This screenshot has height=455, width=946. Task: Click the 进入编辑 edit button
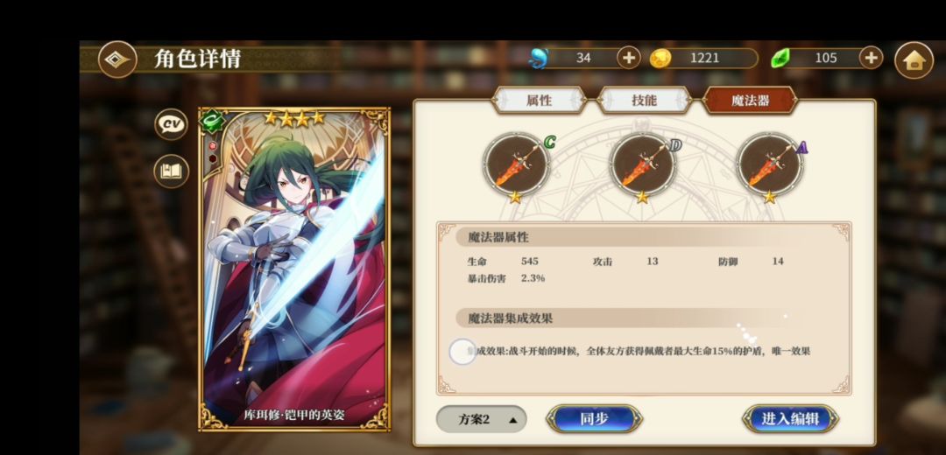click(x=790, y=419)
